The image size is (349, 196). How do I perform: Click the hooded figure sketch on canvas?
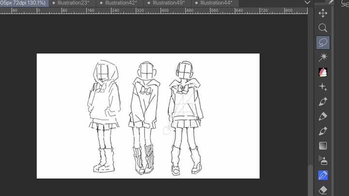tap(104, 116)
